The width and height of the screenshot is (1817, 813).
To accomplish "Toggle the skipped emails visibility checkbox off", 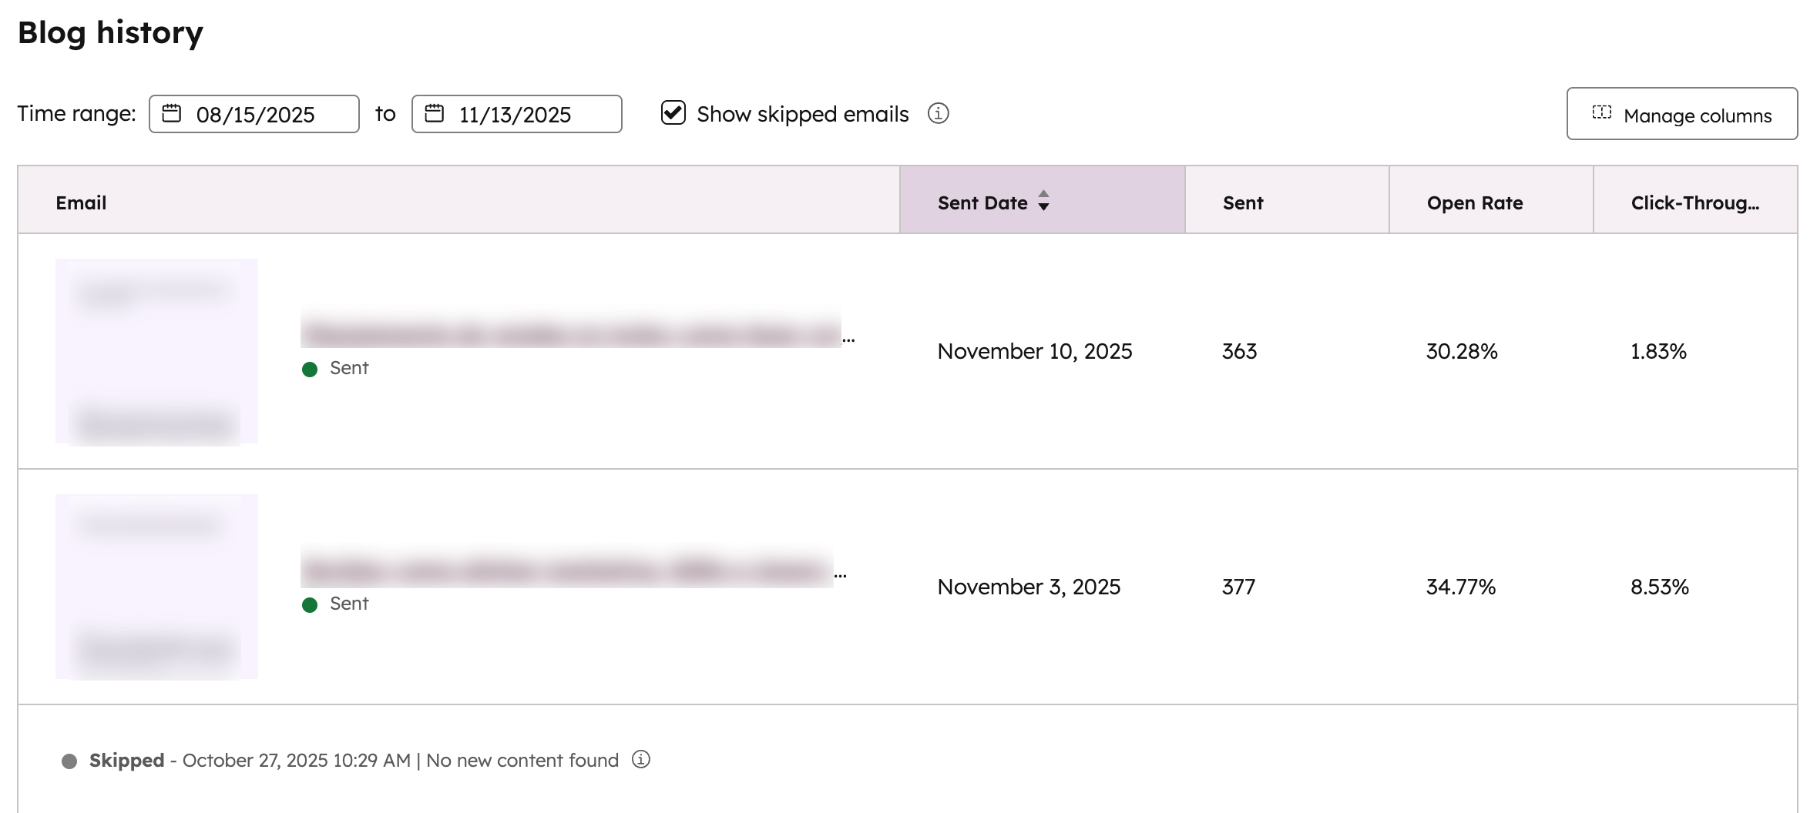I will click(672, 113).
